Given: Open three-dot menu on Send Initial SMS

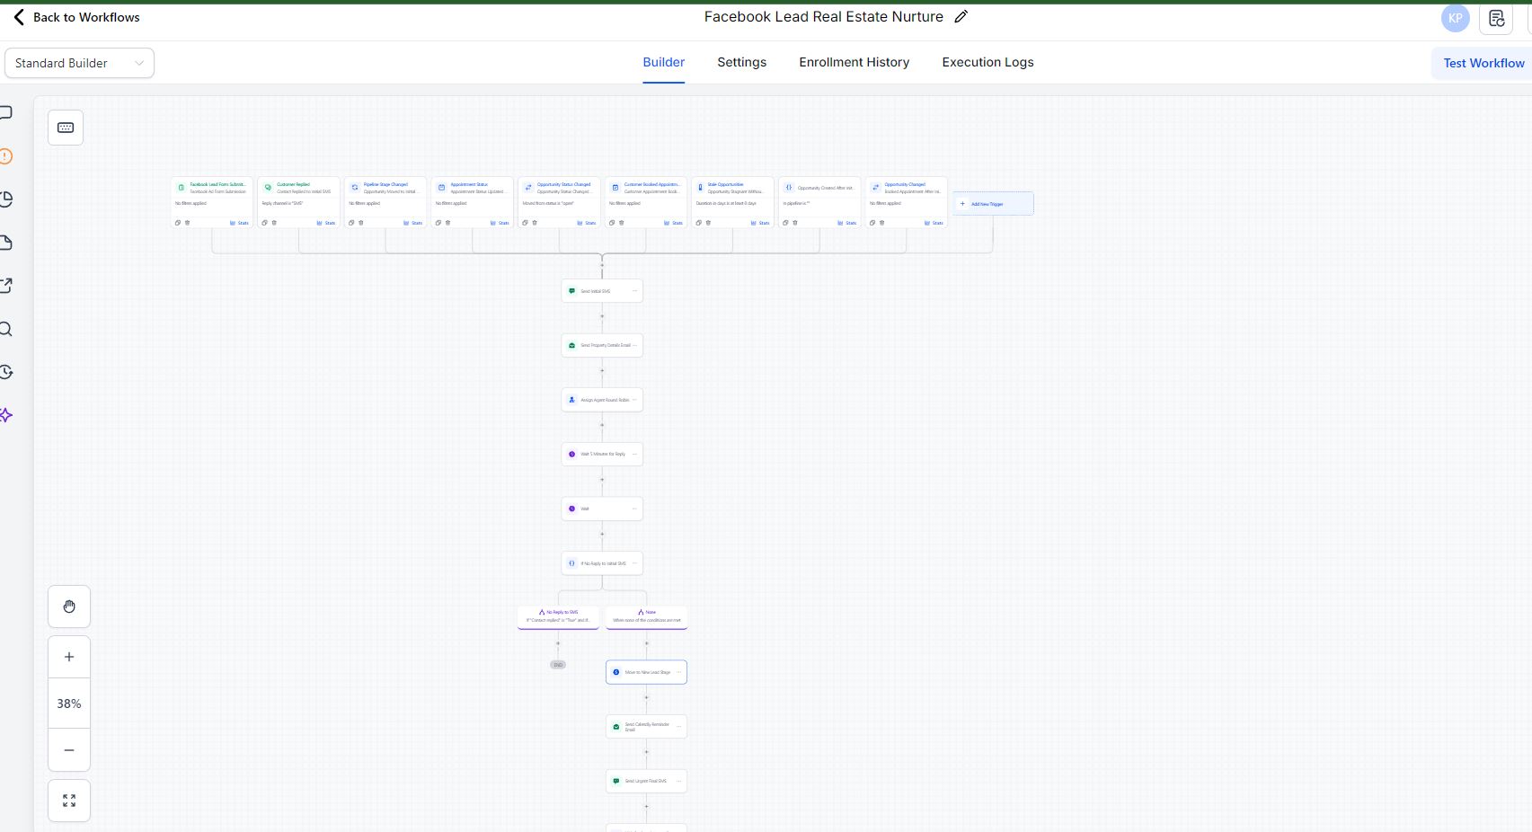Looking at the screenshot, I should pos(634,291).
